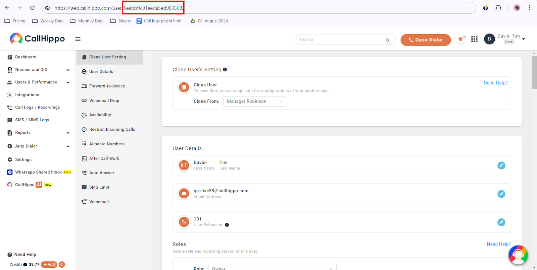Open SMS / MMS Logs
The image size is (537, 270).
point(32,120)
